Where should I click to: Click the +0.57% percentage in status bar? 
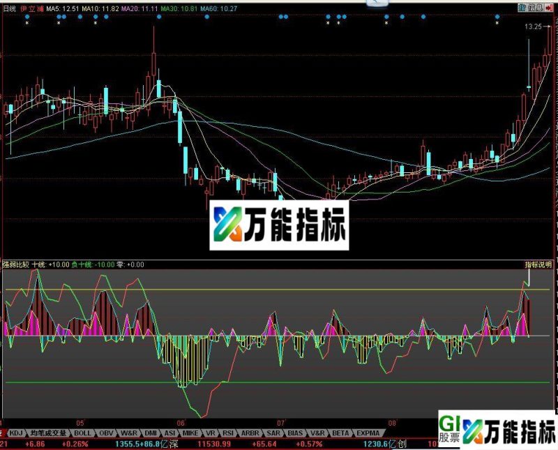click(x=309, y=444)
